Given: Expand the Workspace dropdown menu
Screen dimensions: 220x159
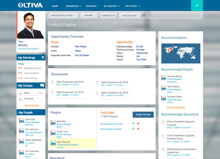Looking at the screenshot, I should [73, 6].
